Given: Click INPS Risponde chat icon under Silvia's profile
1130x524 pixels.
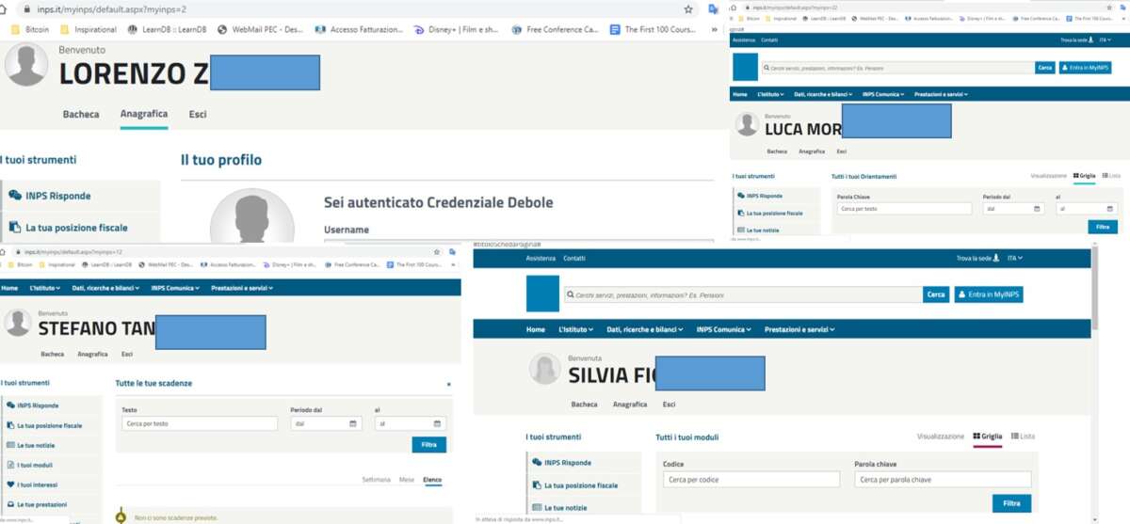Looking at the screenshot, I should [x=537, y=463].
